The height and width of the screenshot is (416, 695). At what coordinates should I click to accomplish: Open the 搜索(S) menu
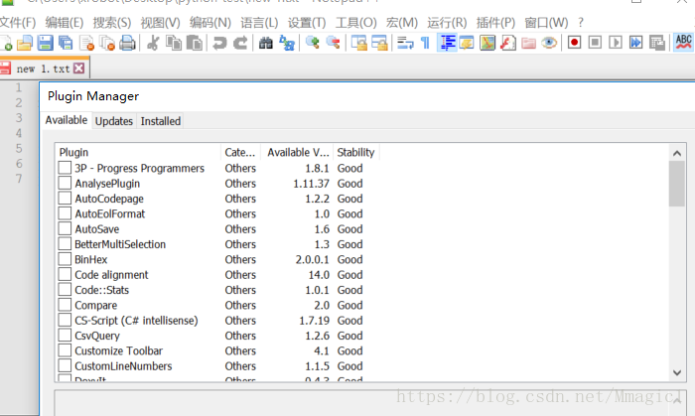coord(112,23)
